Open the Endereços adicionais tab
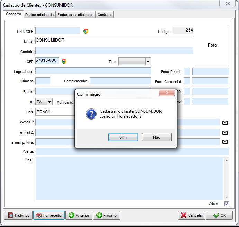The height and width of the screenshot is (227, 239). pyautogui.click(x=75, y=15)
